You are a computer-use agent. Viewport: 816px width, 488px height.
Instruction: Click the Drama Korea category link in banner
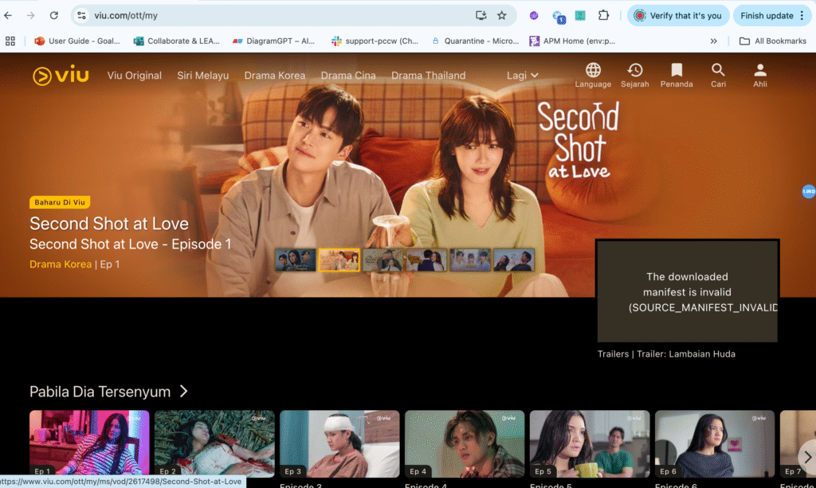click(61, 264)
